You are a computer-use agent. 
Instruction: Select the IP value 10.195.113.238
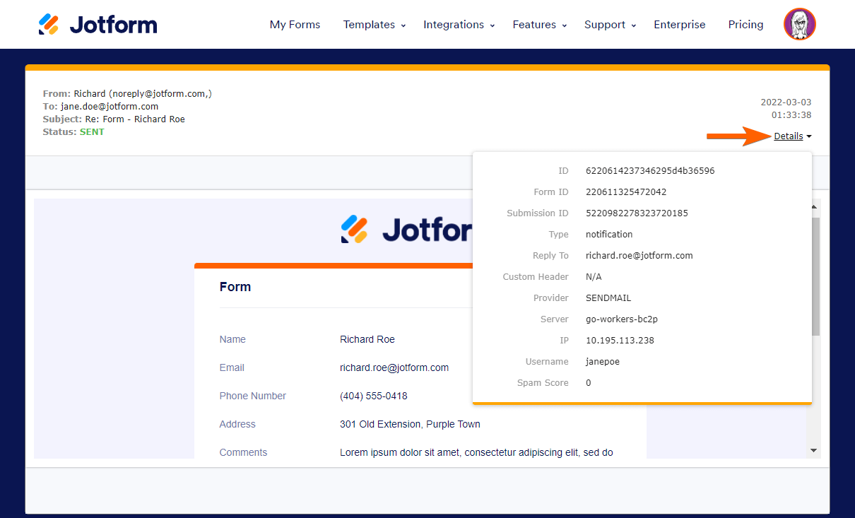(x=620, y=341)
